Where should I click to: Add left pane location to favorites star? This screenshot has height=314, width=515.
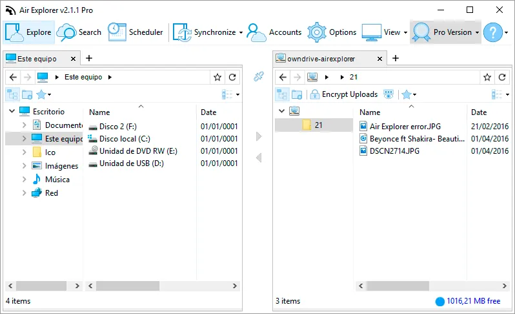(x=217, y=78)
